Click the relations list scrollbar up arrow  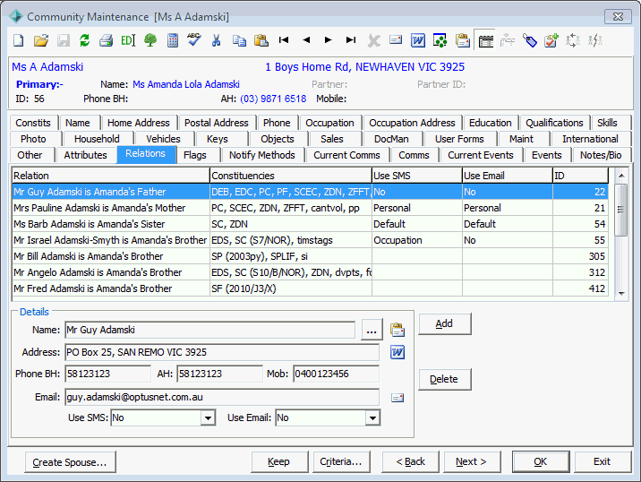[x=621, y=176]
